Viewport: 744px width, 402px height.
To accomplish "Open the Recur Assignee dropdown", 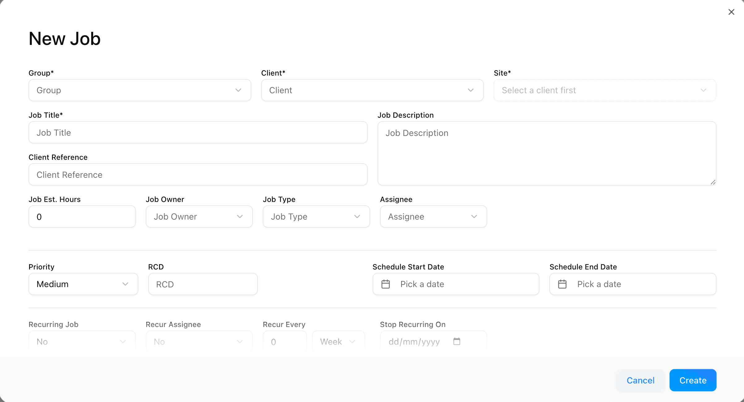I will (x=199, y=342).
